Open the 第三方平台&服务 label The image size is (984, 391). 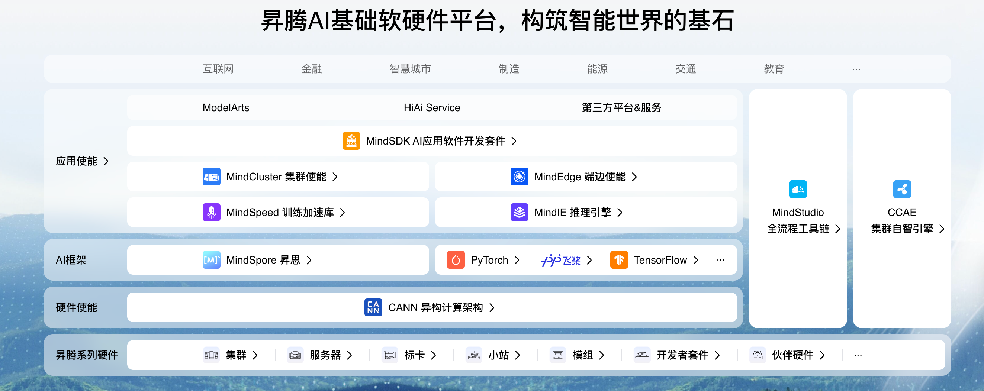[621, 108]
